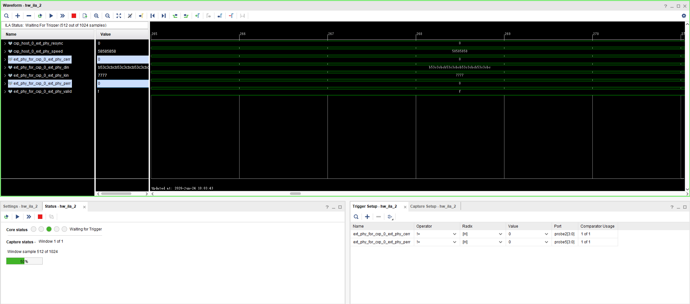Select the value 58585858 in the Value column
The image size is (690, 304).
(107, 51)
